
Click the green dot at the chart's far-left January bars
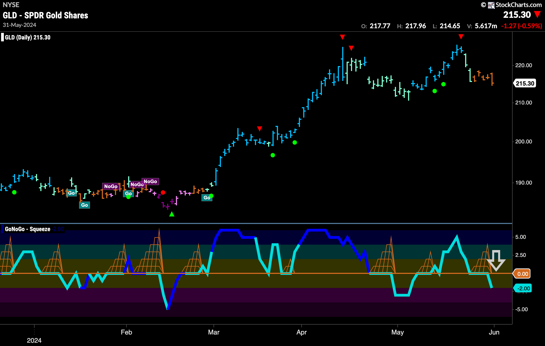coord(14,192)
